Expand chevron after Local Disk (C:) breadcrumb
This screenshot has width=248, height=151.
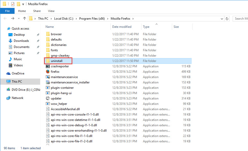(76, 19)
